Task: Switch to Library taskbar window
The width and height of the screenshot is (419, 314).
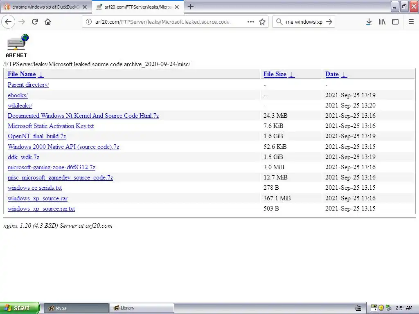Action: pos(142,308)
